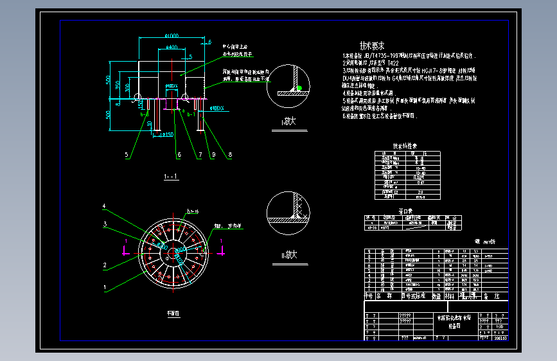Click part balloon 1 beside plan view

click(105, 287)
